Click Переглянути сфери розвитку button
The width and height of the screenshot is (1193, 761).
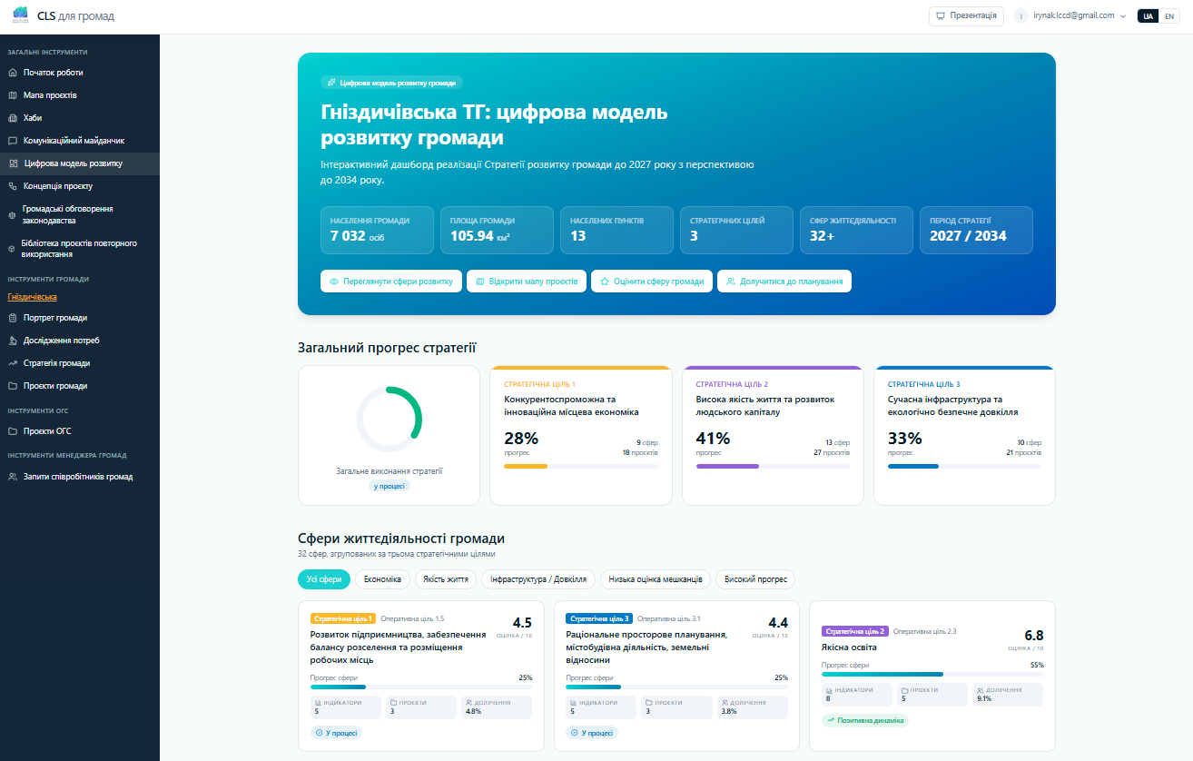391,282
